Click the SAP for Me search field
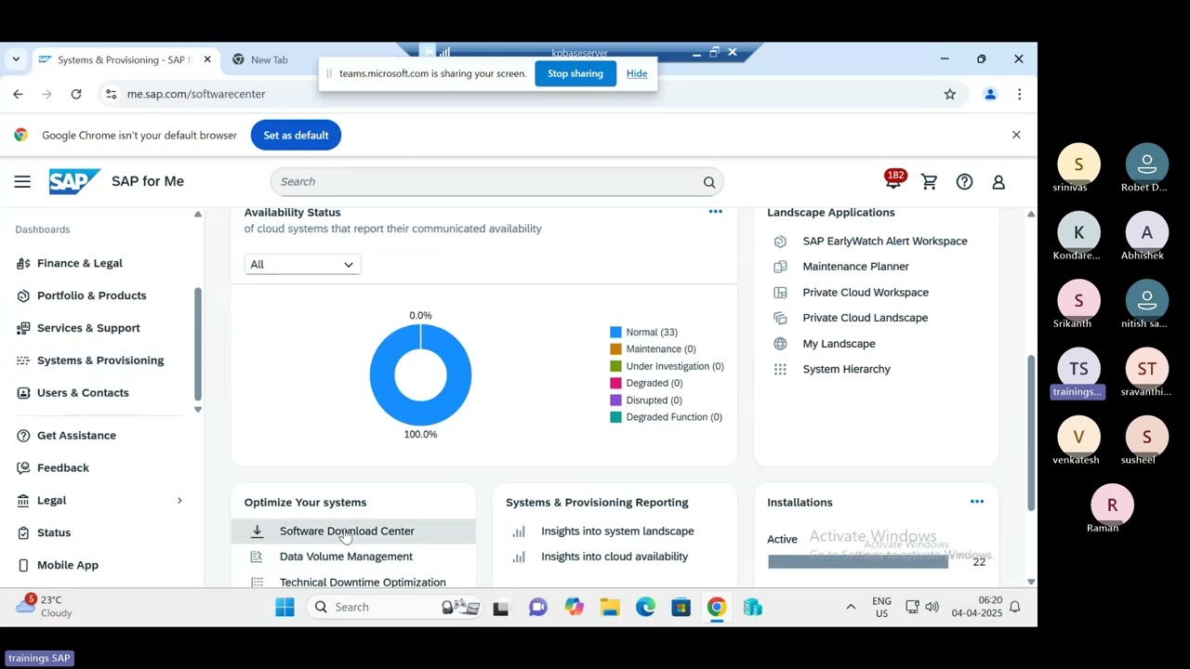The image size is (1190, 669). (x=496, y=182)
